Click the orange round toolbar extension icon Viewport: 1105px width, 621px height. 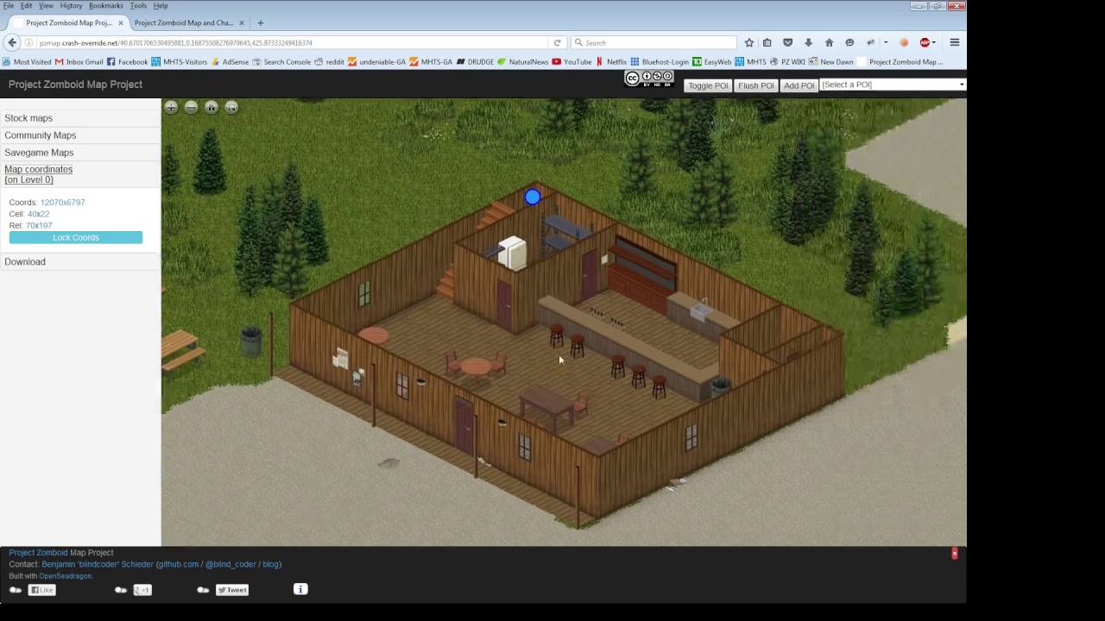pyautogui.click(x=904, y=42)
